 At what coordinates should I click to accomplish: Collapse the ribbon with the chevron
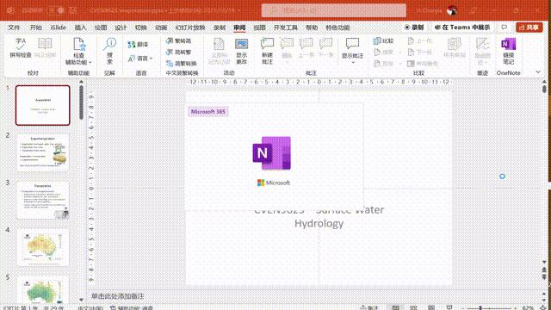tap(538, 72)
